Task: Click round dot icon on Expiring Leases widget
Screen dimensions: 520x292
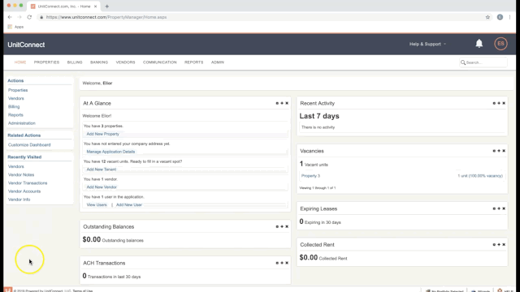Action: pyautogui.click(x=494, y=208)
